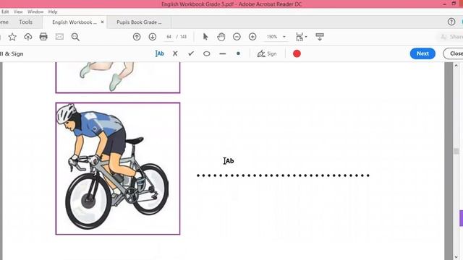This screenshot has width=463, height=260.
Task: Click the scroll up arrow of the document
Action: [x=456, y=66]
